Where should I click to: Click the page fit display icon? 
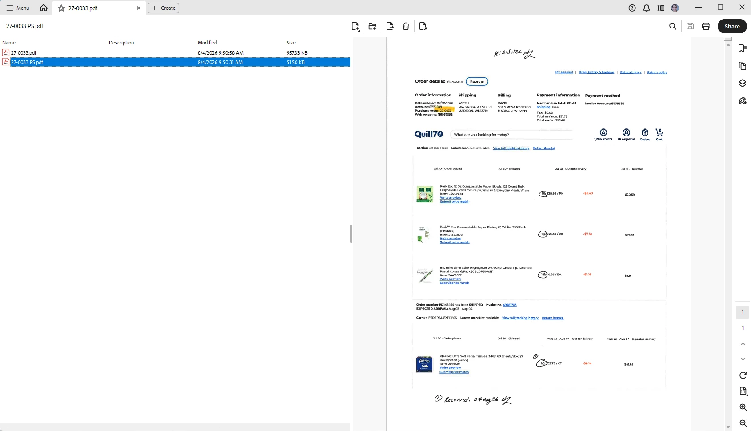[743, 391]
